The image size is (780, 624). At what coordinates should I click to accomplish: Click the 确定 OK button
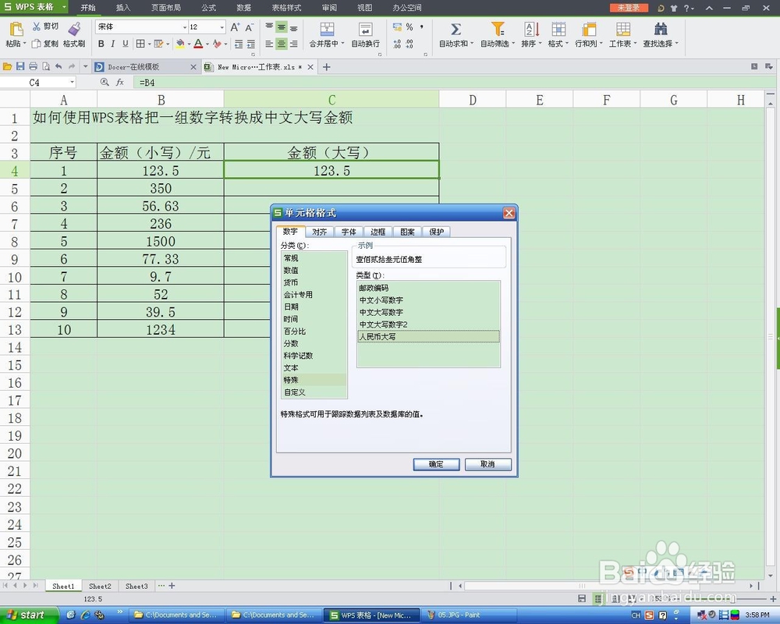(435, 464)
